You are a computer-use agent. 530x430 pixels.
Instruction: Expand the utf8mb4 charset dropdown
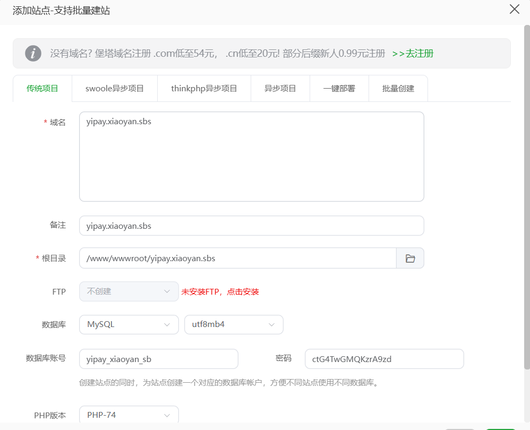click(234, 324)
